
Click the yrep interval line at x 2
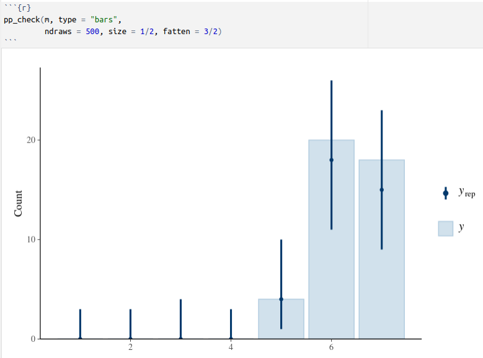pyautogui.click(x=131, y=324)
